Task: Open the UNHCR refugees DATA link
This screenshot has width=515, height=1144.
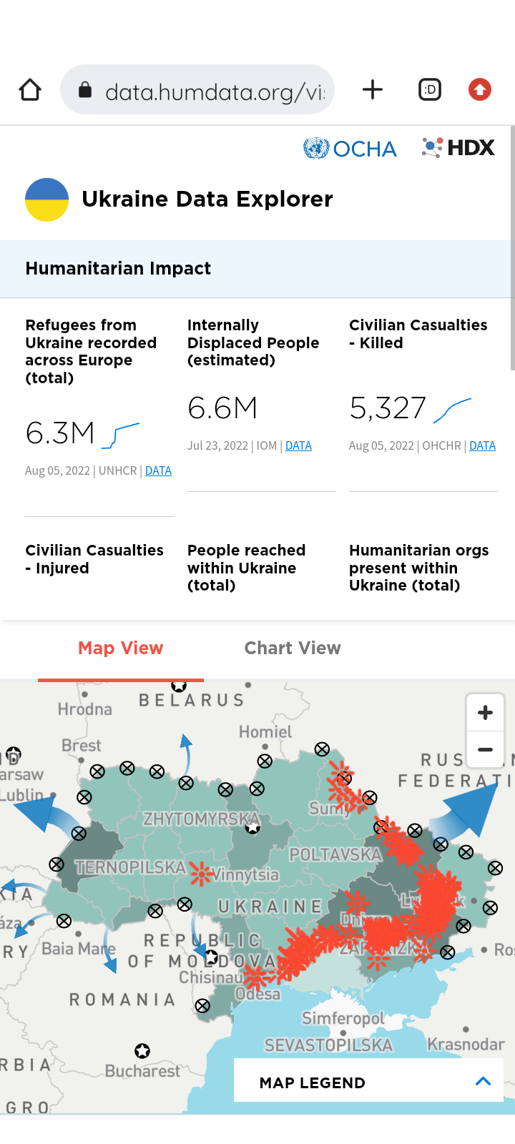Action: [158, 470]
